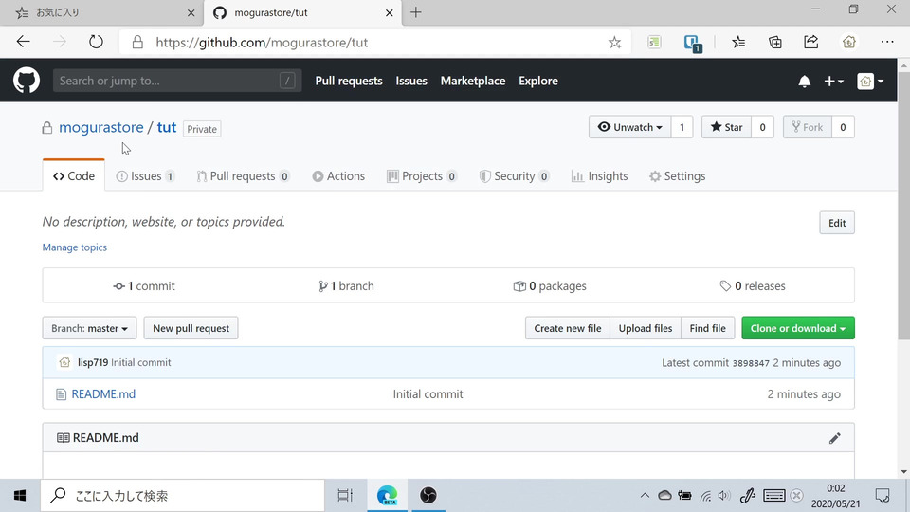The width and height of the screenshot is (910, 512).
Task: View the 1 commit history
Action: click(x=144, y=285)
